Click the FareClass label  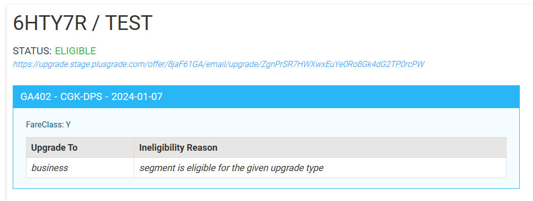45,124
